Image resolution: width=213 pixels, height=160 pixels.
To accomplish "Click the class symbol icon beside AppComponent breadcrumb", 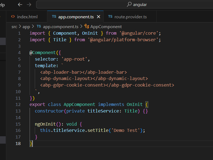I will 87,26.
